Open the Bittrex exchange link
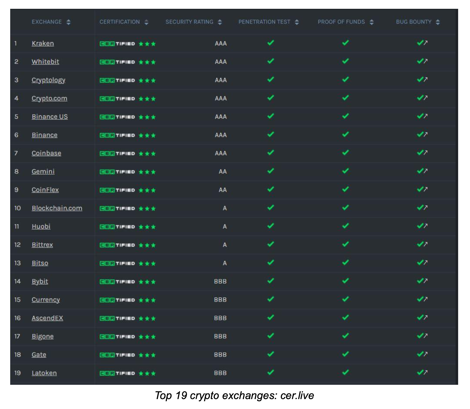This screenshot has height=409, width=470. 42,245
